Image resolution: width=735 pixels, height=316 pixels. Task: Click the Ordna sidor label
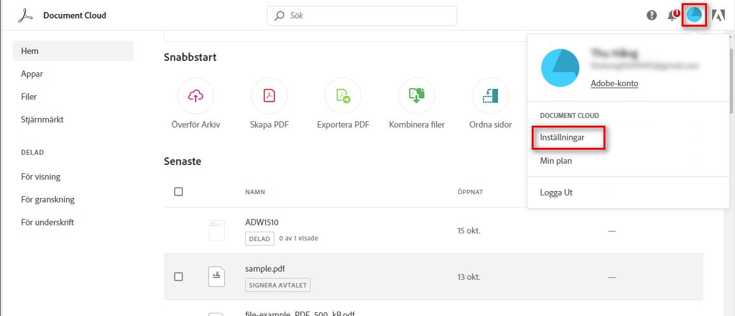tap(490, 125)
